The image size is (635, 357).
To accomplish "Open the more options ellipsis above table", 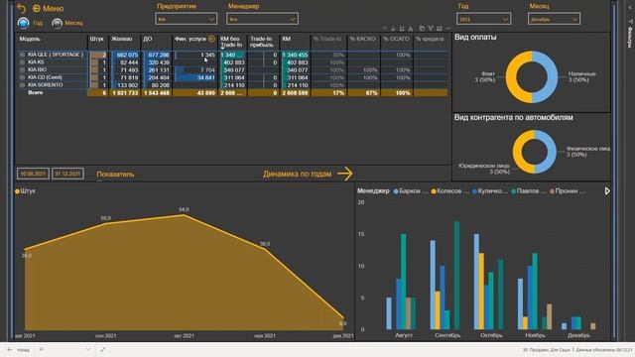I will click(x=447, y=29).
